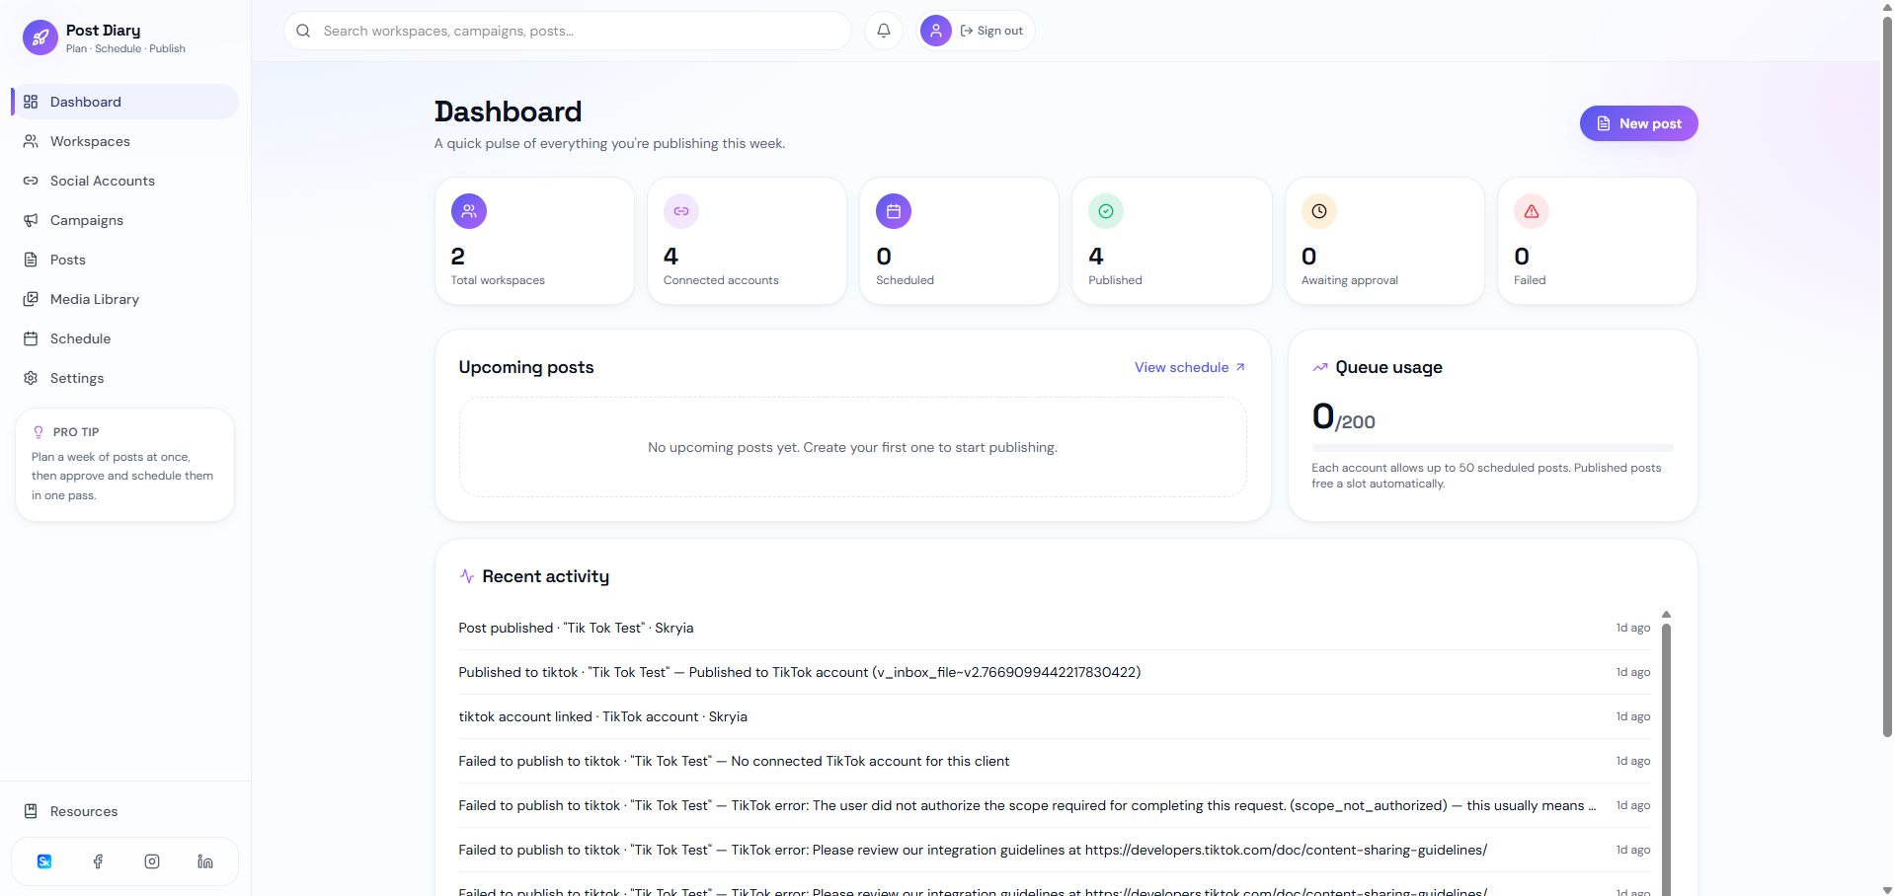Click the page vertical scrollbar
The height and width of the screenshot is (896, 1894).
(1887, 375)
